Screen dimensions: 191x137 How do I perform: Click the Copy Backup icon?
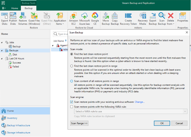[x=115, y=19]
